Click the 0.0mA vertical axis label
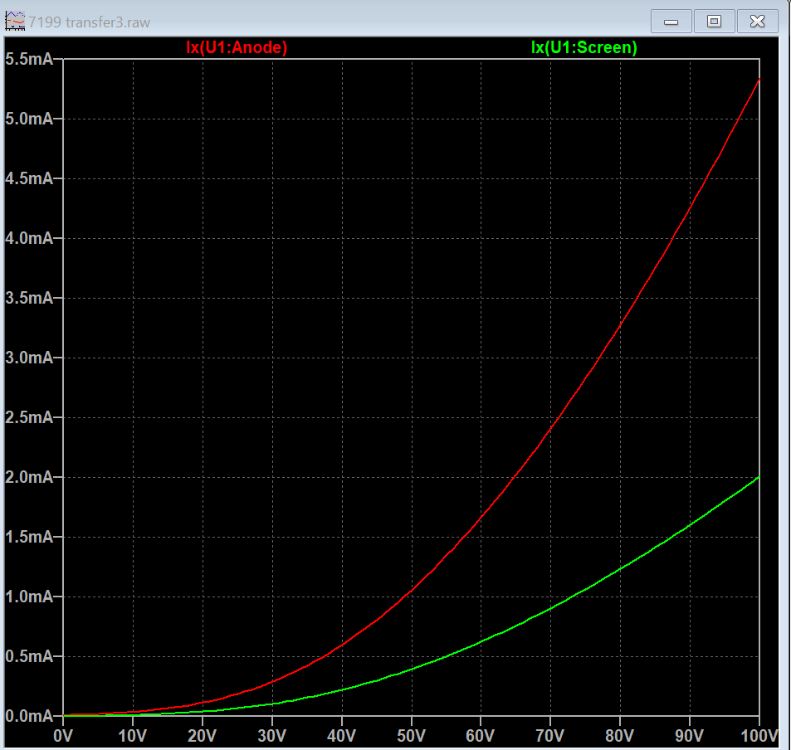The height and width of the screenshot is (750, 791). [x=29, y=716]
